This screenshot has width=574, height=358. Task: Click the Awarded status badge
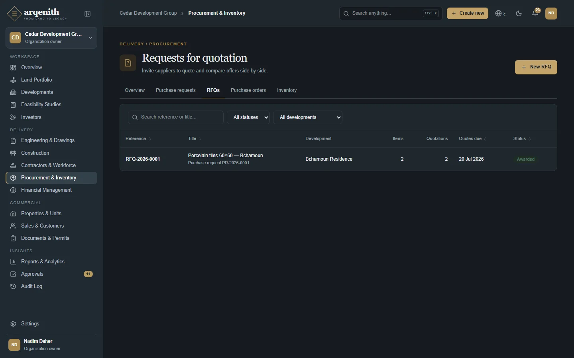(x=526, y=159)
